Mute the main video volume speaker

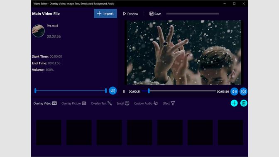(x=113, y=91)
